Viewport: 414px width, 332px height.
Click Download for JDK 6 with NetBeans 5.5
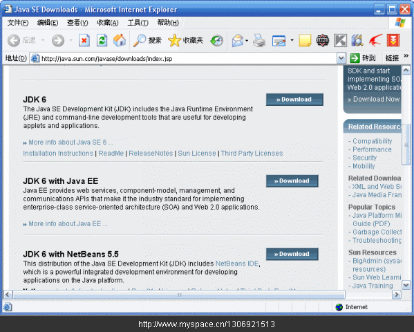click(292, 254)
